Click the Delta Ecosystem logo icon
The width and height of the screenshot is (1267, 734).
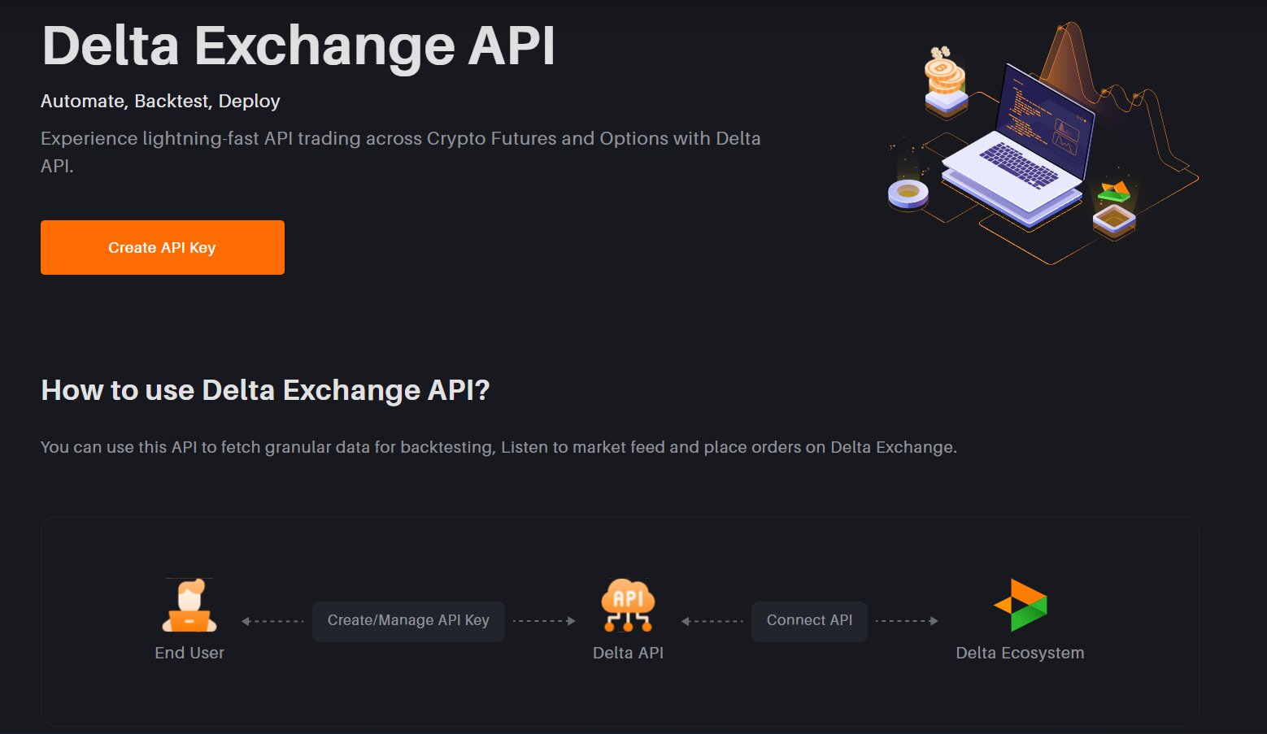[x=1021, y=605]
